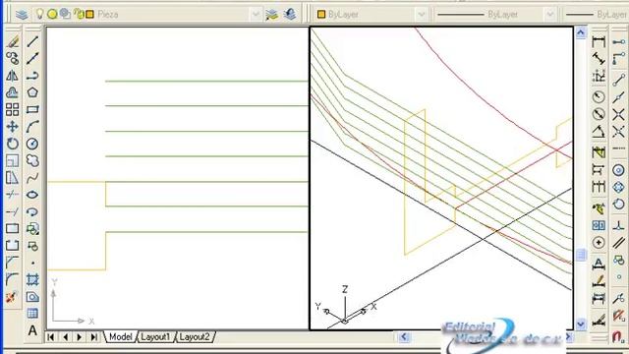Select the Move tool
629x354 pixels.
(13, 127)
